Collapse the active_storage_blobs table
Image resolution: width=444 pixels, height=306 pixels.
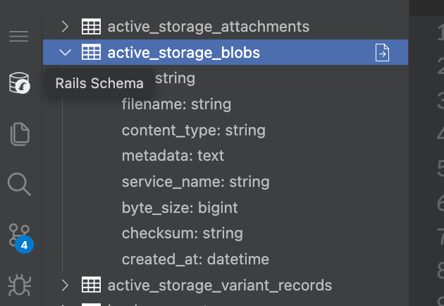coord(65,52)
